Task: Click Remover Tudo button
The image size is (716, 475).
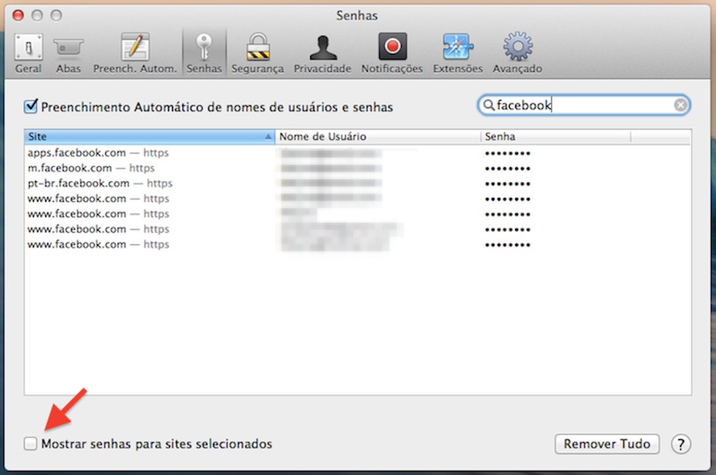Action: tap(607, 444)
